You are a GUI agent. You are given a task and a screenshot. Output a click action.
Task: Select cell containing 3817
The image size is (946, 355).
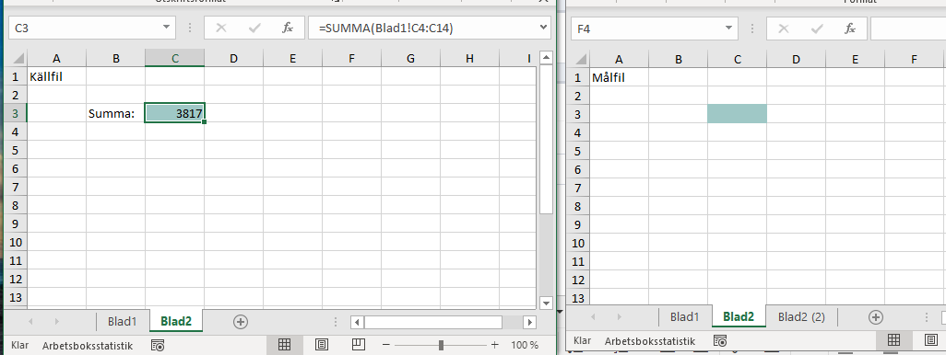coord(175,112)
